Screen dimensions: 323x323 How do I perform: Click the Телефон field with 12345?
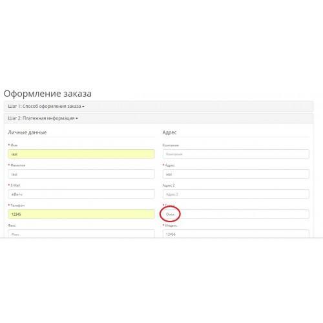81,214
